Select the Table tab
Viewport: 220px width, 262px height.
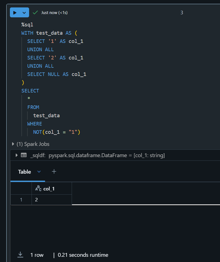[25, 171]
